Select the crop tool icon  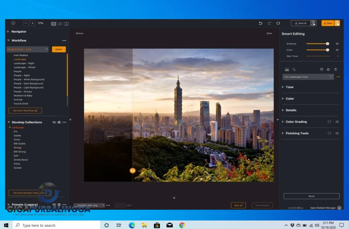294,69
